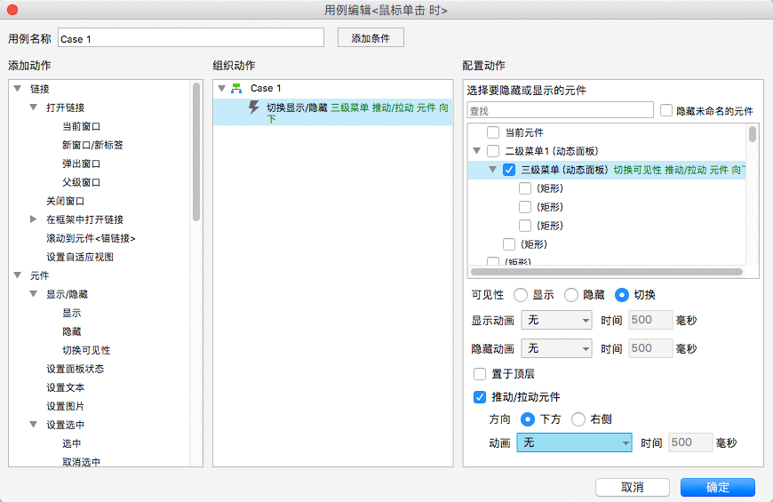Click the widget list vertical scrollbar
Image resolution: width=773 pixels, height=502 pixels.
pyautogui.click(x=753, y=134)
